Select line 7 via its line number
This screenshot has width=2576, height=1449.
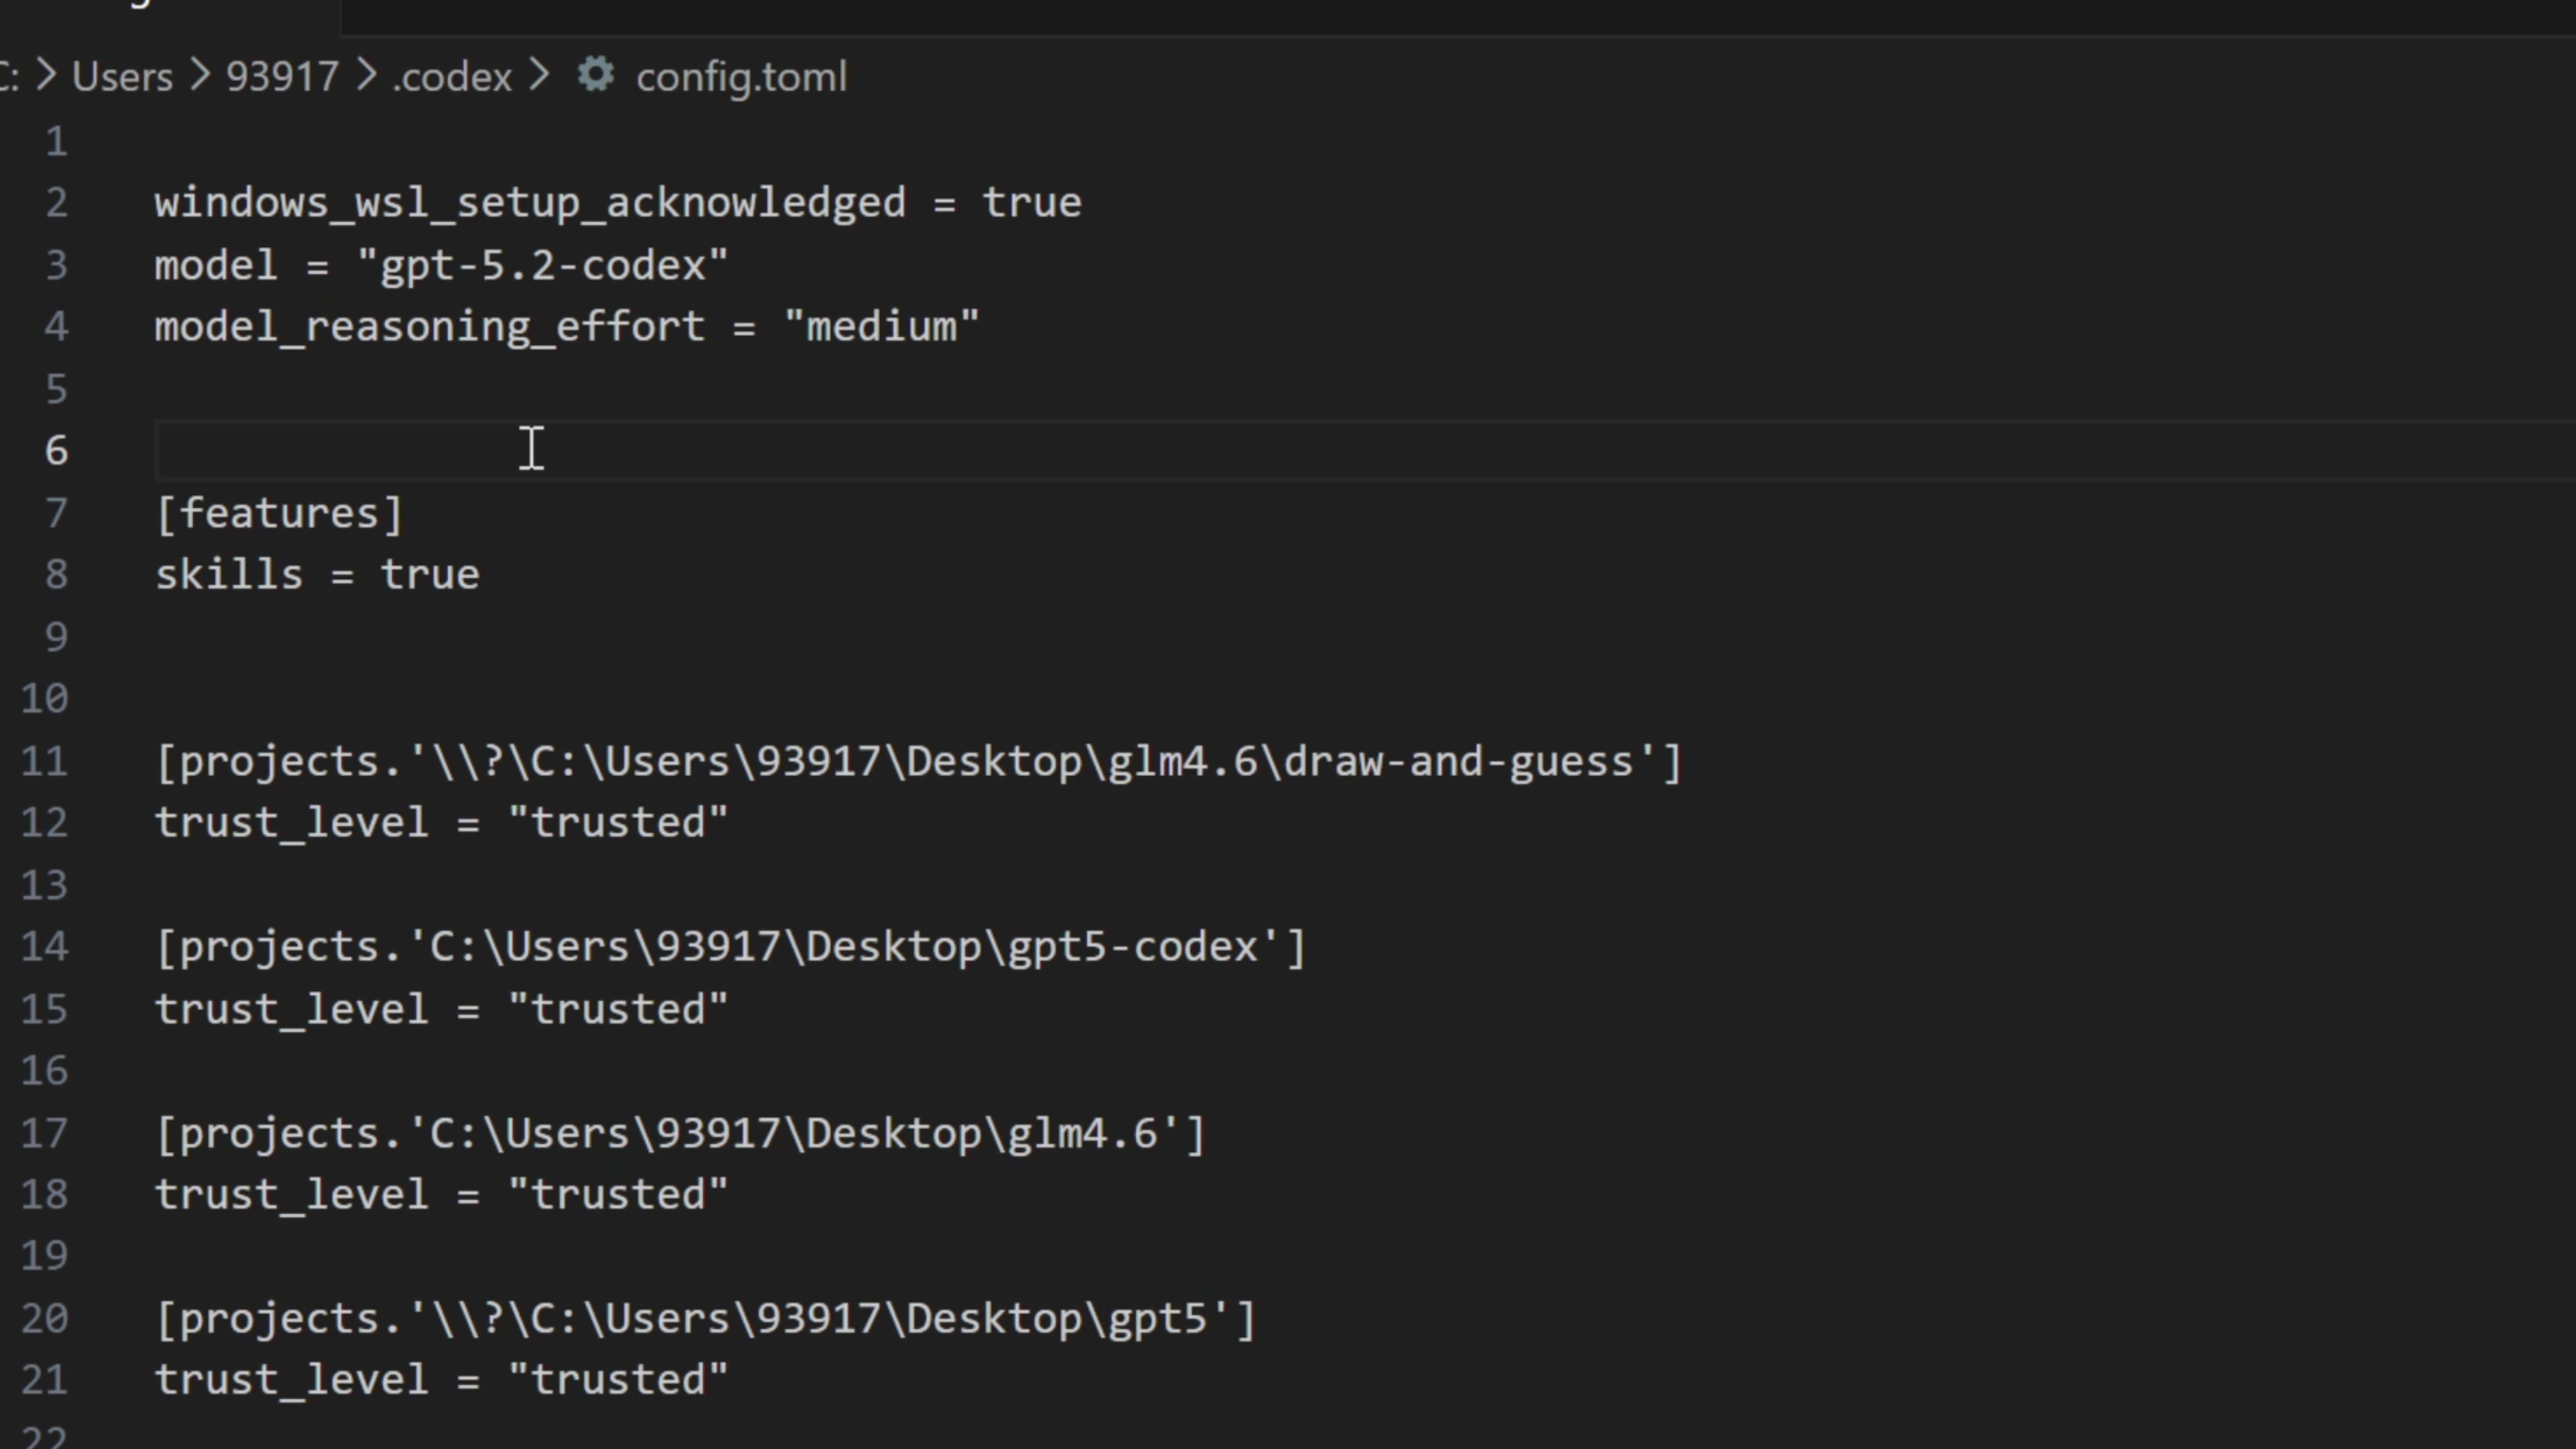point(56,514)
